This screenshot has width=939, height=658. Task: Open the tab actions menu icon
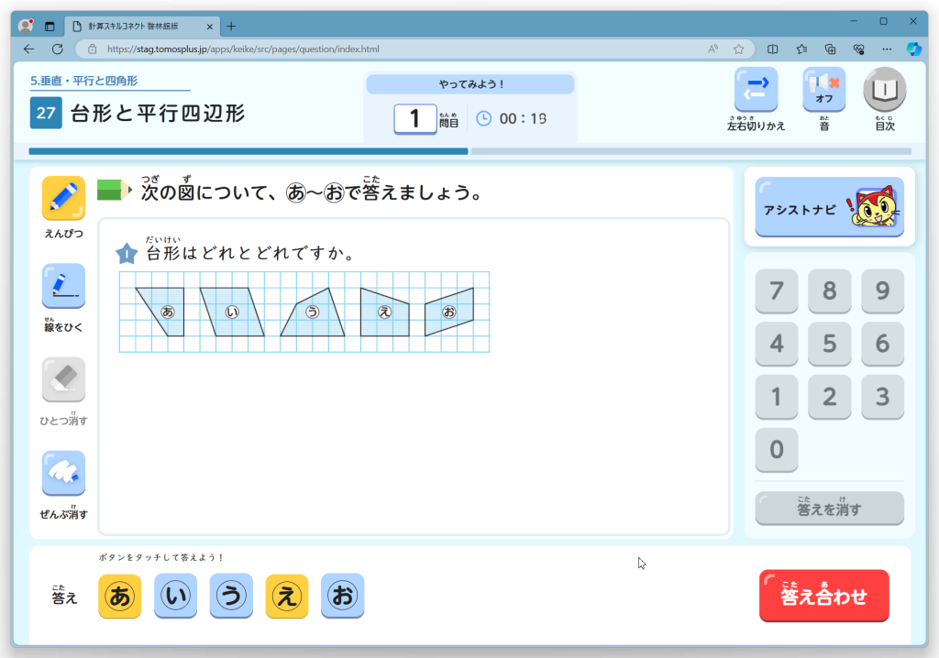click(x=50, y=27)
